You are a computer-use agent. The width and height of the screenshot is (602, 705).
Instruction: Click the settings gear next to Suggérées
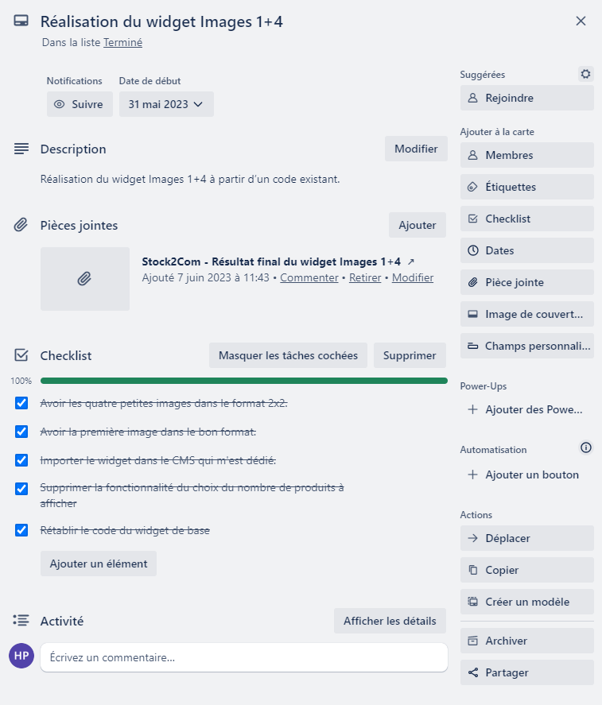pyautogui.click(x=586, y=74)
